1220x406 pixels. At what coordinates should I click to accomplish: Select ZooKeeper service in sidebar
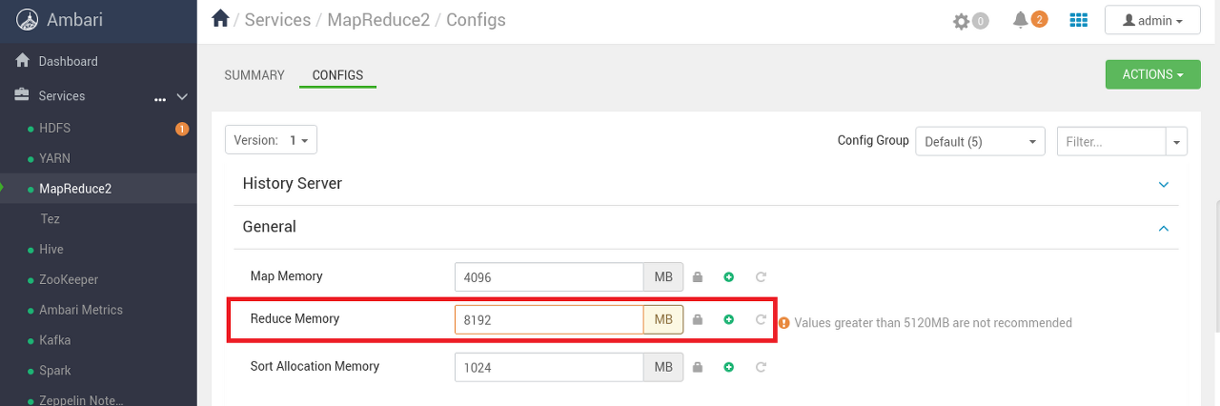(69, 279)
